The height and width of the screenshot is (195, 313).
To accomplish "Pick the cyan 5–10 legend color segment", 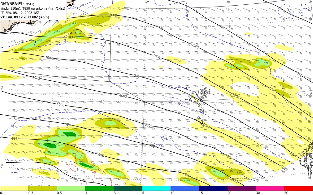I will click(156, 188).
